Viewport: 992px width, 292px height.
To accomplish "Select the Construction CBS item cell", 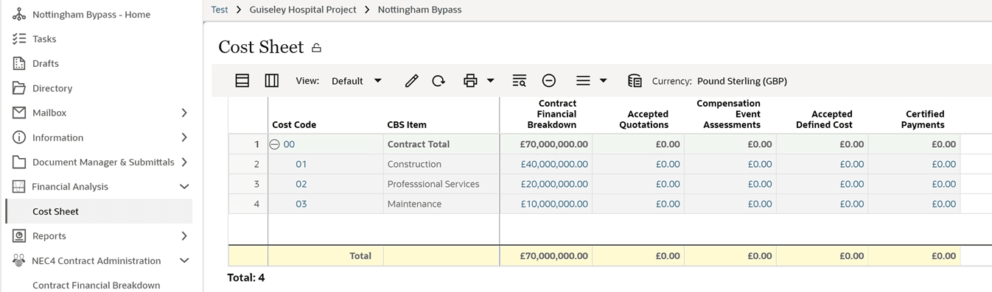I will tap(441, 165).
